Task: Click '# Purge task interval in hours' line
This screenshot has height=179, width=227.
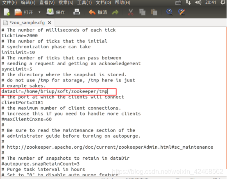Action: tap(43, 169)
